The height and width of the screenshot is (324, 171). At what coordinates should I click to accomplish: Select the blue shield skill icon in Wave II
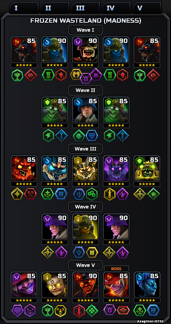pyautogui.click(x=92, y=136)
